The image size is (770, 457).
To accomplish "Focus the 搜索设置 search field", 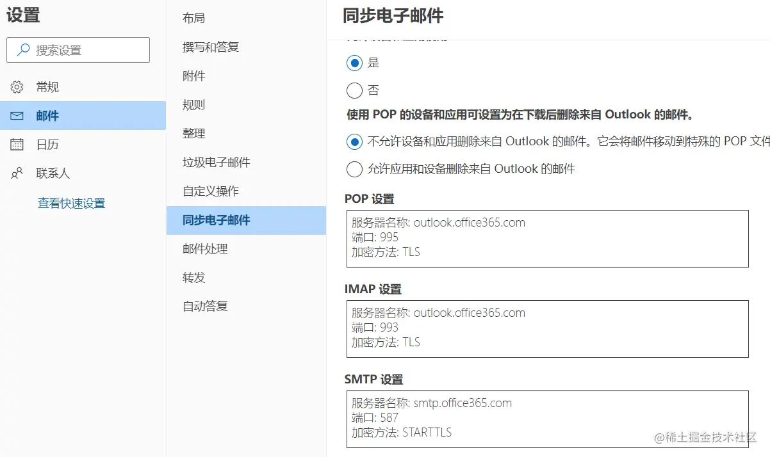I will coord(78,50).
